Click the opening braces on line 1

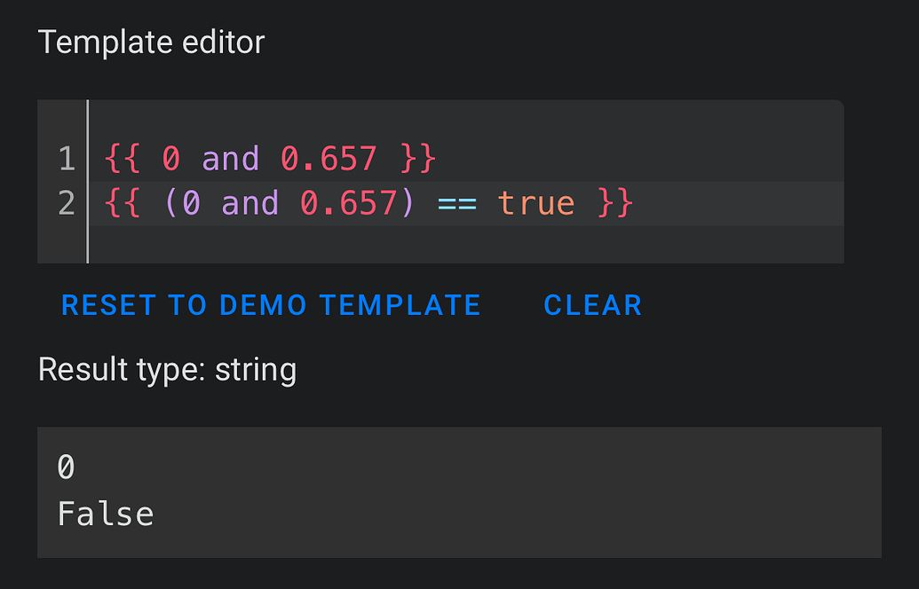pyautogui.click(x=123, y=160)
